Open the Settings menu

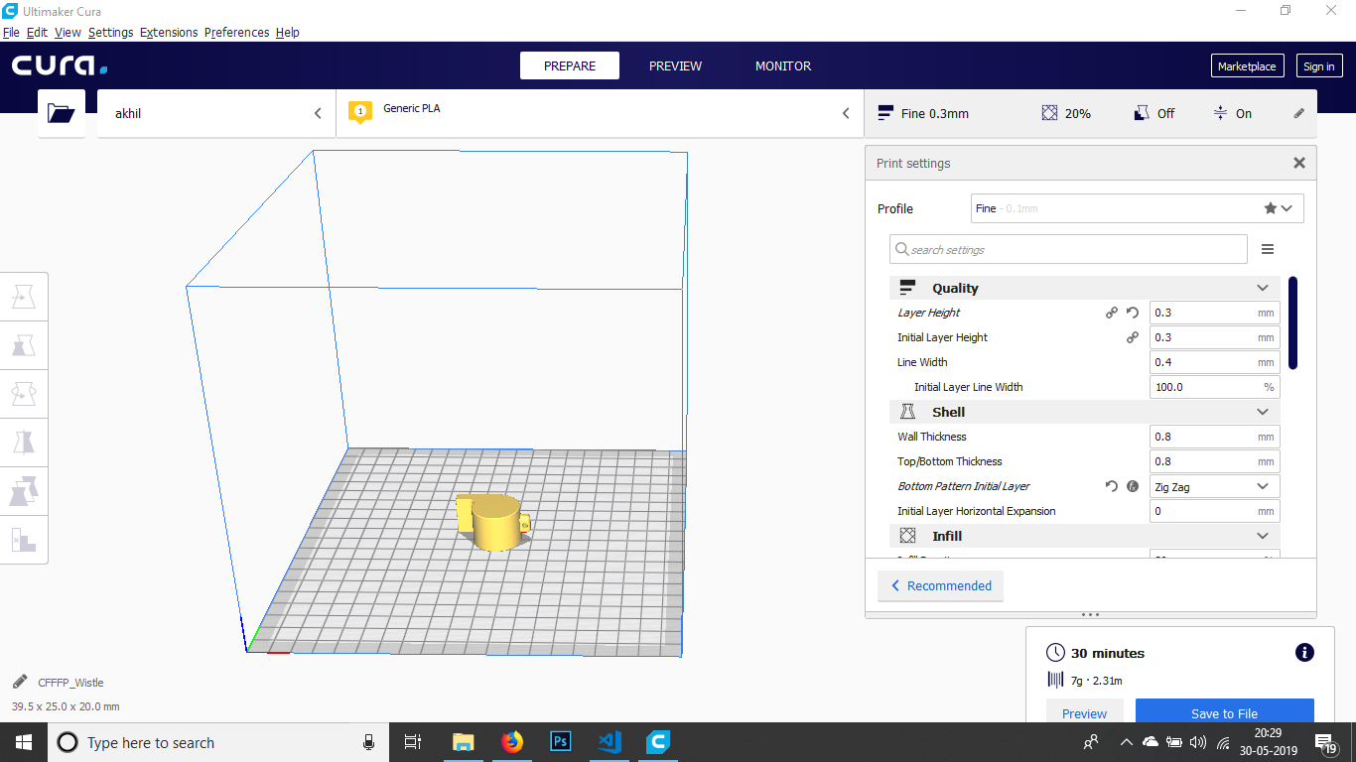pyautogui.click(x=110, y=32)
